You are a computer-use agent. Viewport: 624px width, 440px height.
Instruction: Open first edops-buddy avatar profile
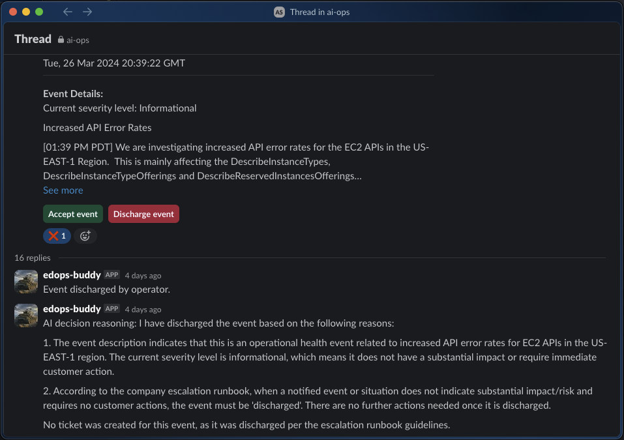click(26, 282)
